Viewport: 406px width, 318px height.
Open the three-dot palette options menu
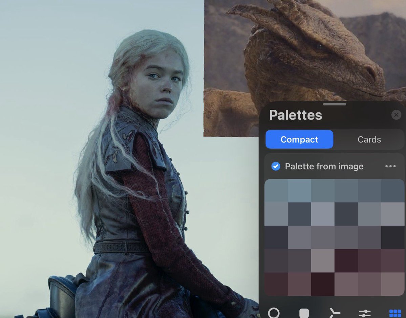(x=390, y=166)
